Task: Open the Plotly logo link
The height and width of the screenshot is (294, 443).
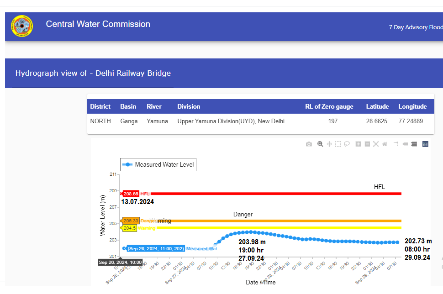Action: click(x=425, y=144)
